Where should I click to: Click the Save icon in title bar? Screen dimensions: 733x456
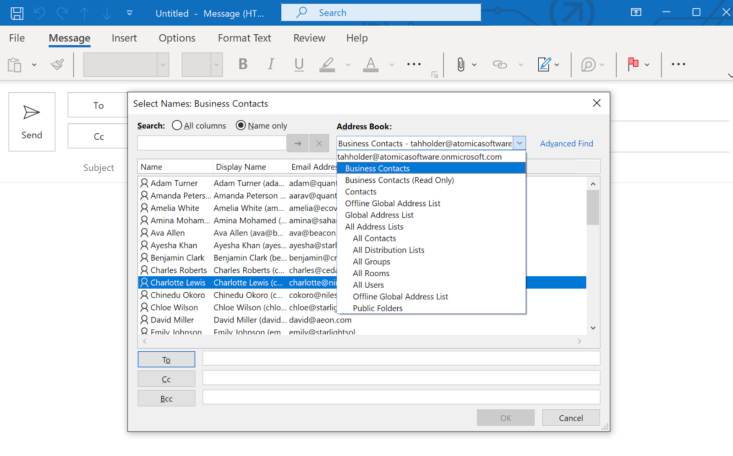[17, 13]
